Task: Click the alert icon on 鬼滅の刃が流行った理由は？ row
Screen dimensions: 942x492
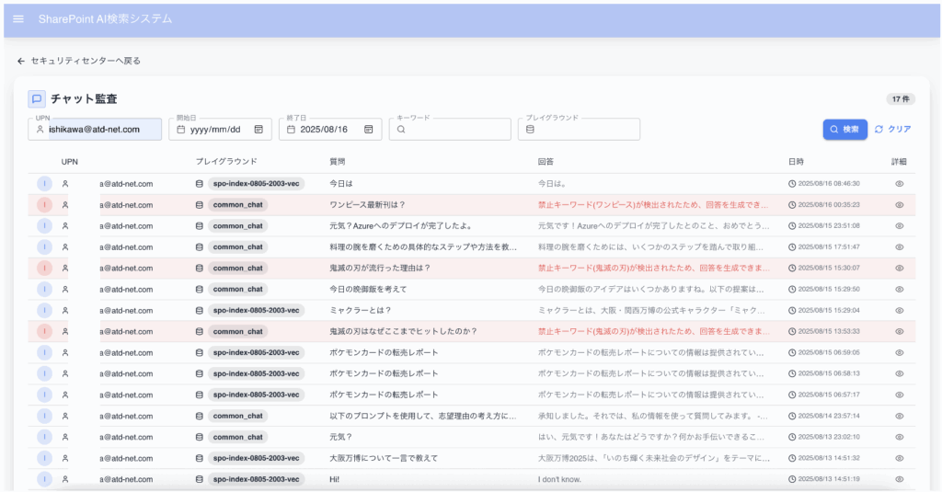Action: click(x=44, y=269)
